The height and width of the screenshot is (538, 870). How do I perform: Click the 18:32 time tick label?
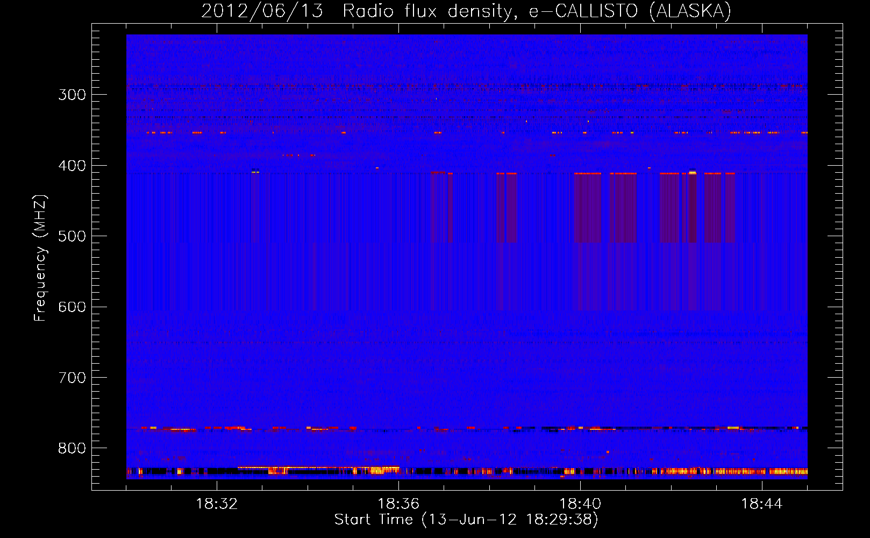[x=217, y=504]
